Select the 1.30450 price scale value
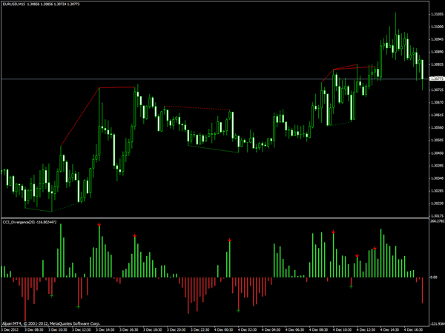445x333 pixels. (437, 153)
